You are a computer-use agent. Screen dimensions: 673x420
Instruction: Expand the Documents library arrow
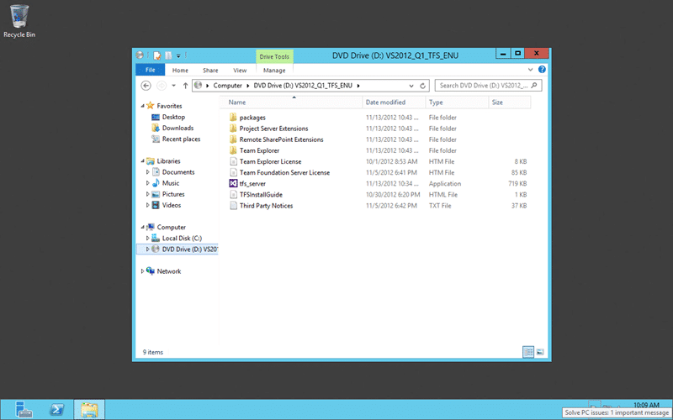coord(148,172)
